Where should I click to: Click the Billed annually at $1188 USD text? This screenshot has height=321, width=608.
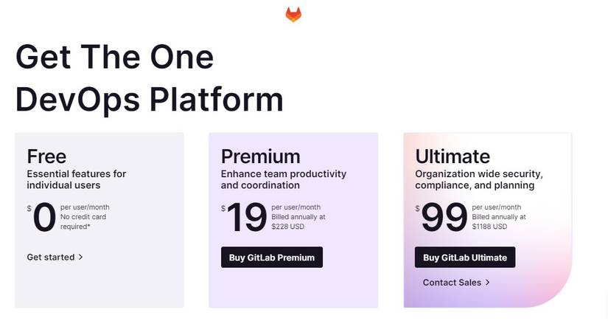click(499, 221)
